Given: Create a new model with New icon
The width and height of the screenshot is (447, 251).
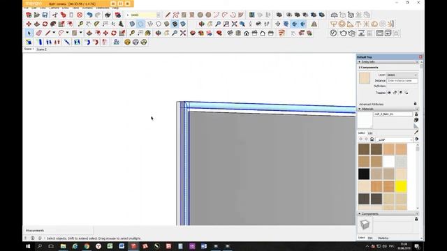Looking at the screenshot, I should point(29,15).
